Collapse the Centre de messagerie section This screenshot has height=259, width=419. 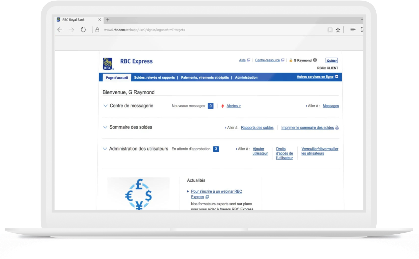point(105,106)
